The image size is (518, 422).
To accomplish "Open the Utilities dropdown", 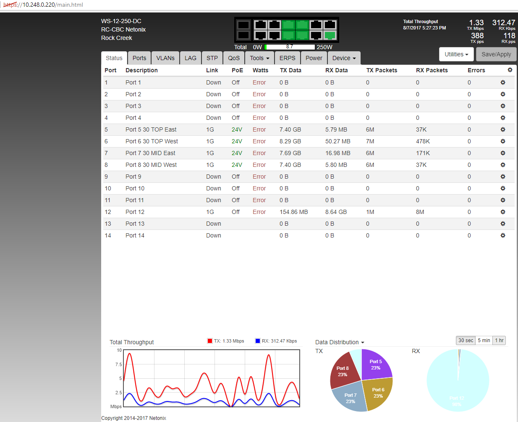I will [456, 54].
